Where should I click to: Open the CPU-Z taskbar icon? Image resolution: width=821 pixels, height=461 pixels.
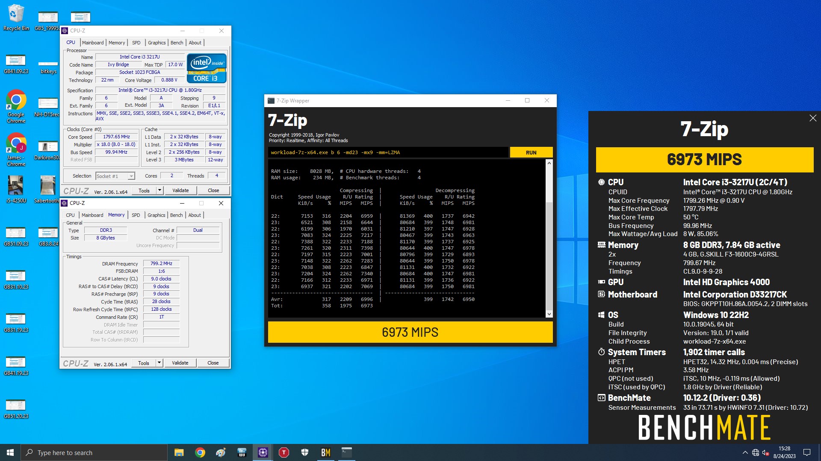tap(263, 452)
